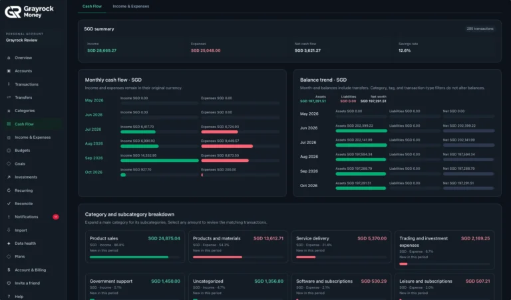511x300 pixels.
Task: Click the Goals diamond icon
Action: pyautogui.click(x=9, y=164)
